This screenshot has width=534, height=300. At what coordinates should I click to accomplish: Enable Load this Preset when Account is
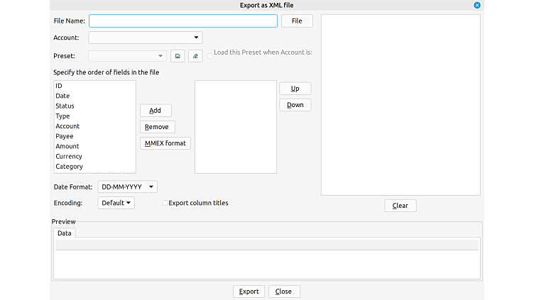(210, 52)
